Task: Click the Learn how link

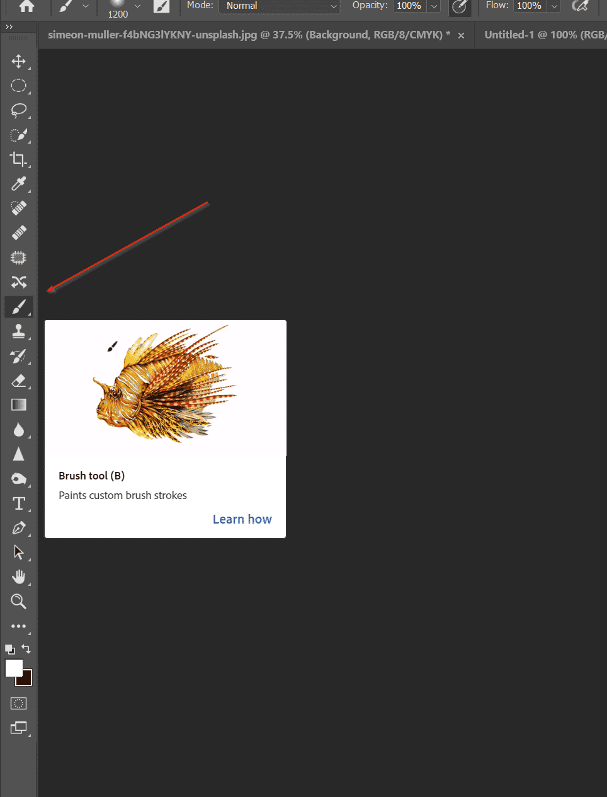Action: pyautogui.click(x=242, y=519)
